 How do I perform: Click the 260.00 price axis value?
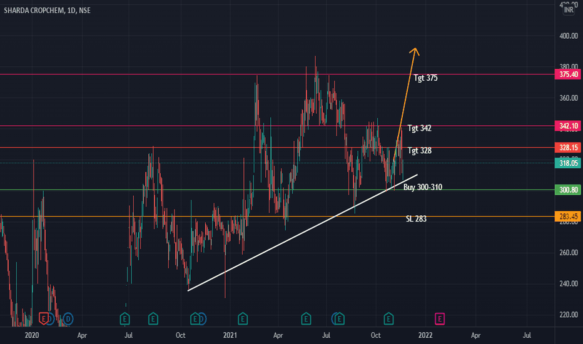click(x=569, y=253)
